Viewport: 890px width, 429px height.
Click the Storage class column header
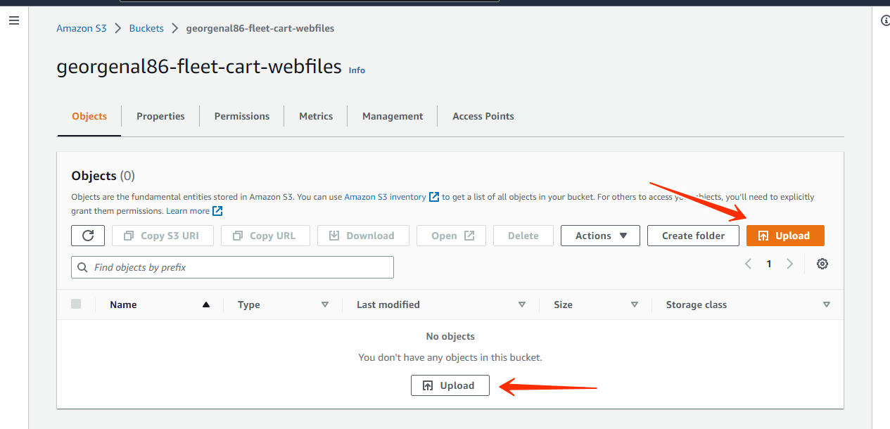(x=697, y=305)
